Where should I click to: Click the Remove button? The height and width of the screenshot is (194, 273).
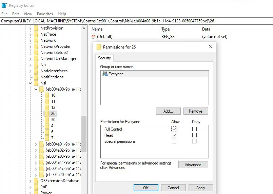point(196,111)
